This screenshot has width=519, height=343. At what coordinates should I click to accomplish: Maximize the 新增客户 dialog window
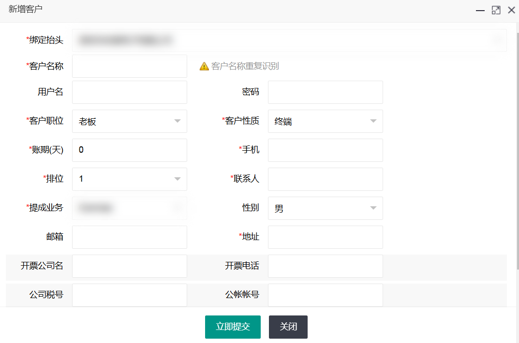click(496, 10)
